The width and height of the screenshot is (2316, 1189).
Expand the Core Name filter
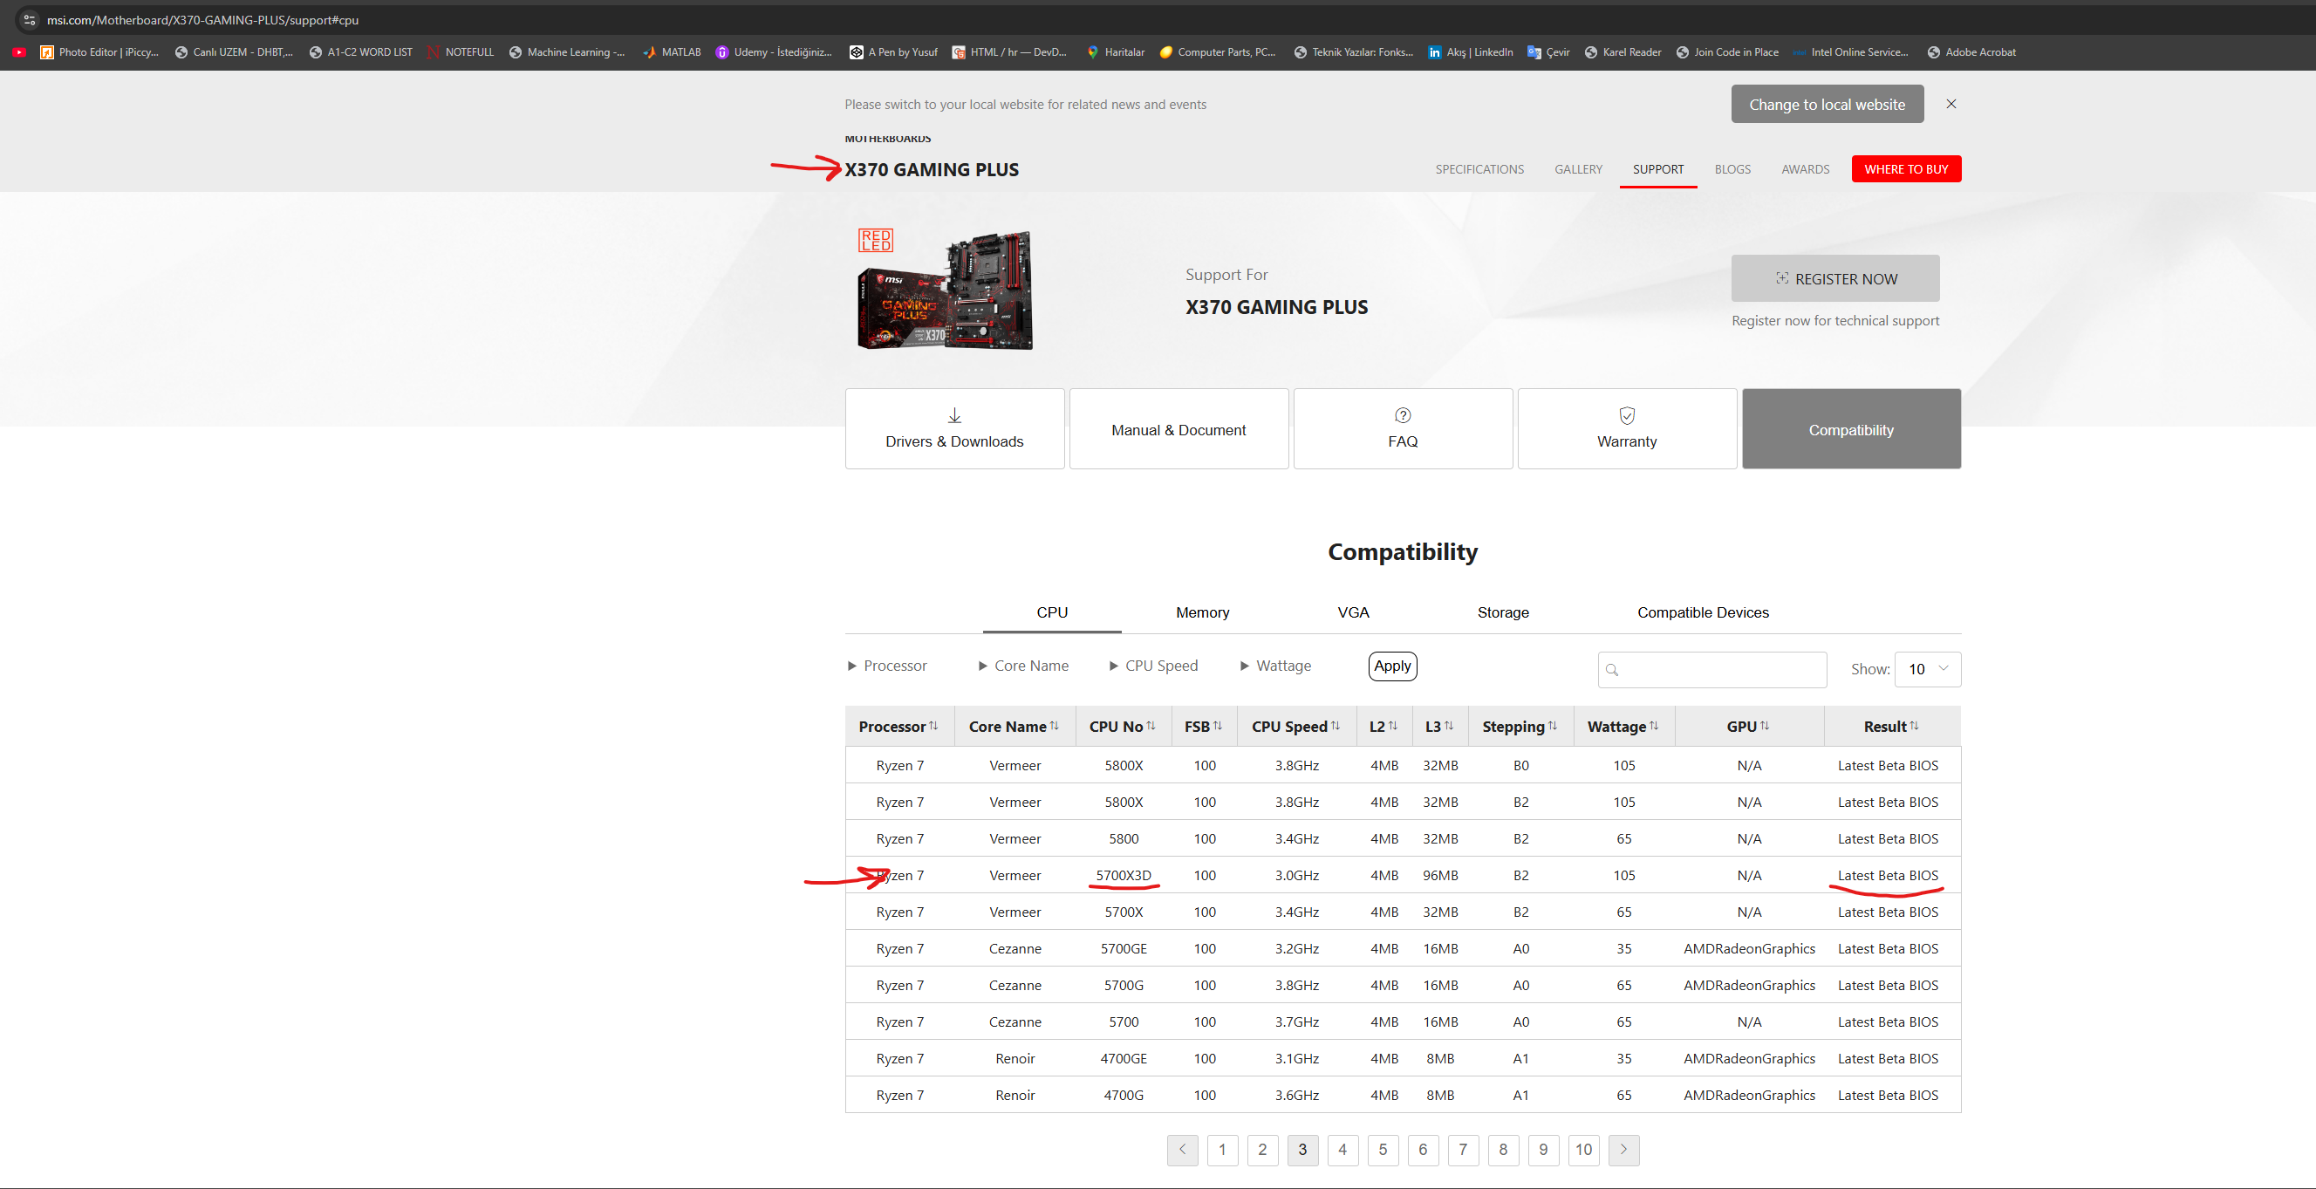pos(1023,666)
